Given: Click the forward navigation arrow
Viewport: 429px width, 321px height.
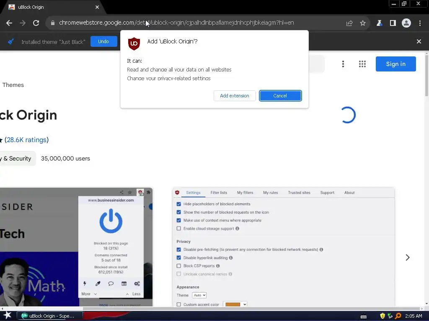Looking at the screenshot, I should coord(23,23).
